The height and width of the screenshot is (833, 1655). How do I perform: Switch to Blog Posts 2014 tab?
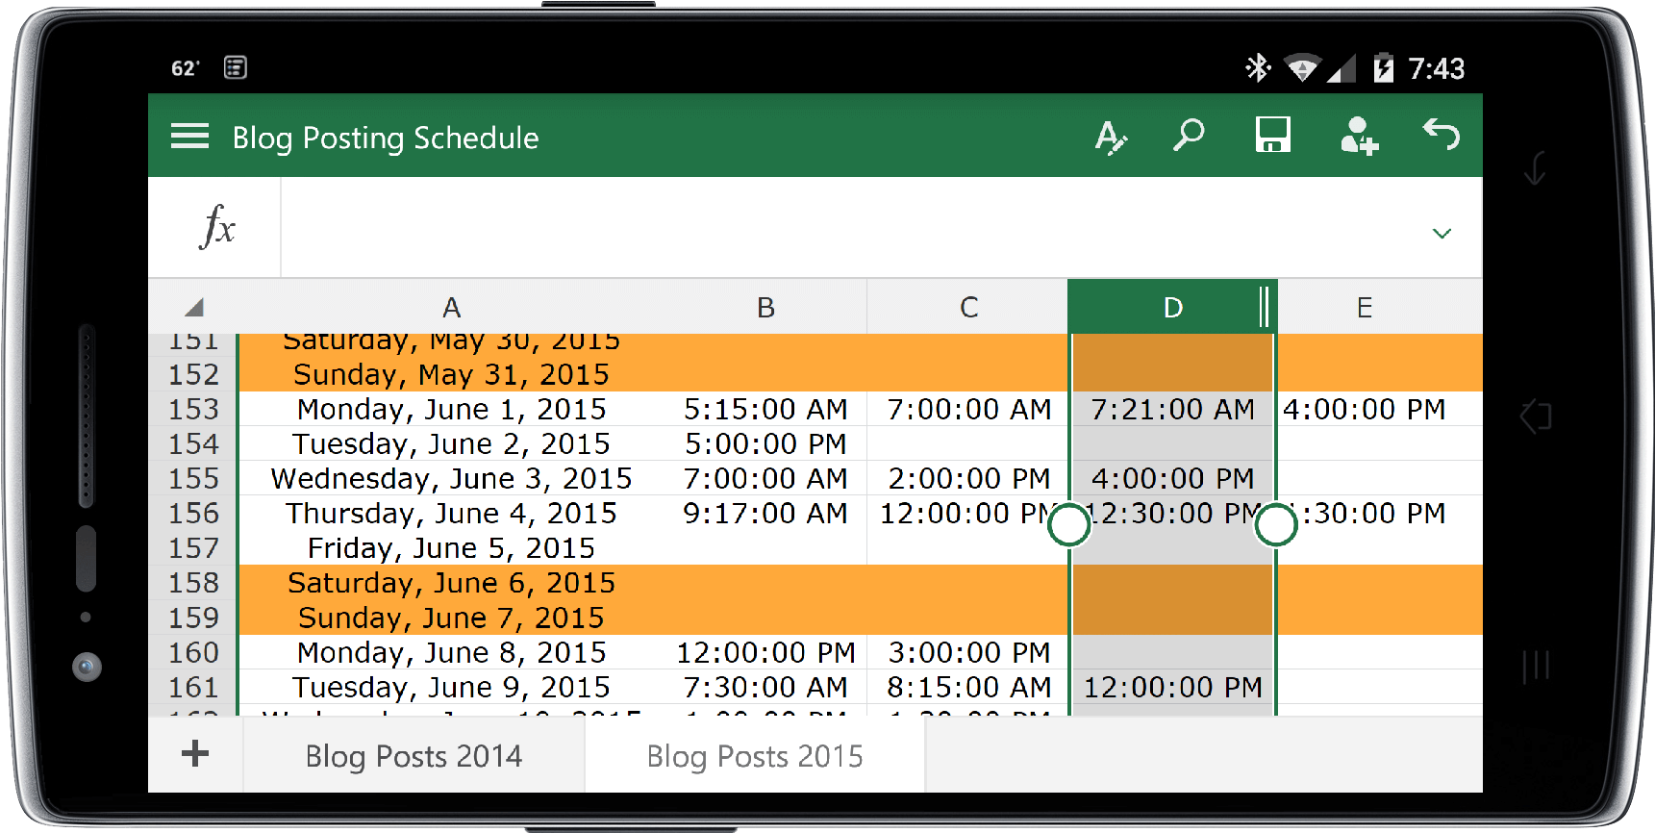point(414,756)
